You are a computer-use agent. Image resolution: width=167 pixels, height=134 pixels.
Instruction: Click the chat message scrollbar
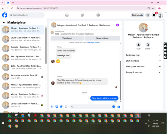(x=120, y=80)
